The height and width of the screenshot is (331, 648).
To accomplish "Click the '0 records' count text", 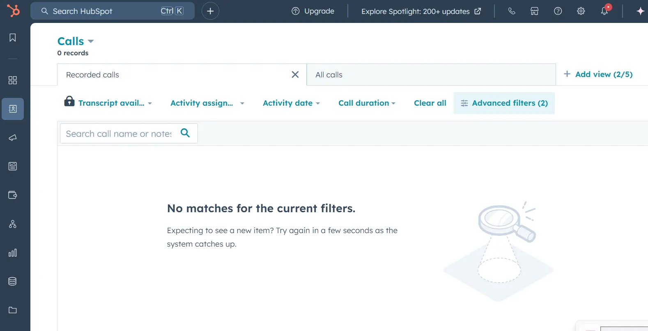I will click(x=73, y=53).
